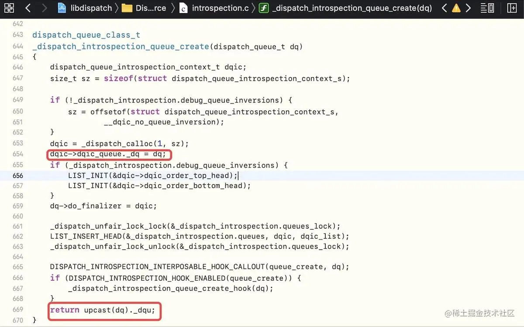Image resolution: width=524 pixels, height=327 pixels.
Task: Open the related items grid menu
Action: [9, 8]
